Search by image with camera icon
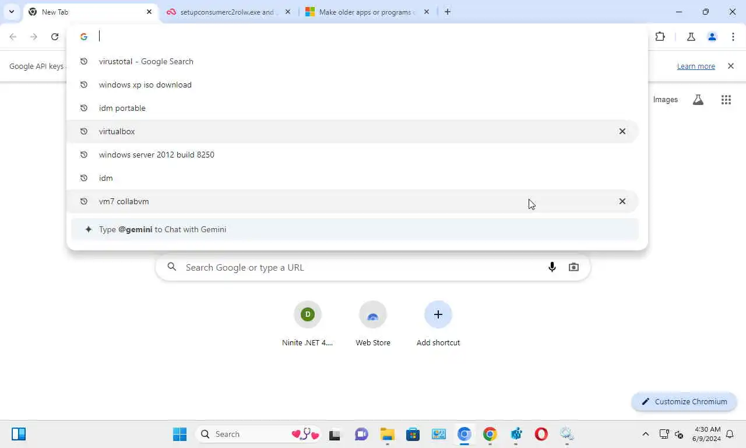746x448 pixels. [x=574, y=267]
